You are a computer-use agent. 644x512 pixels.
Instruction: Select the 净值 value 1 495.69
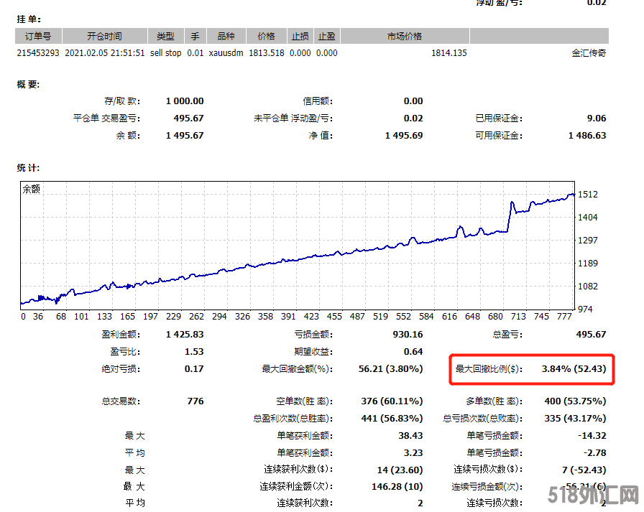[x=404, y=136]
